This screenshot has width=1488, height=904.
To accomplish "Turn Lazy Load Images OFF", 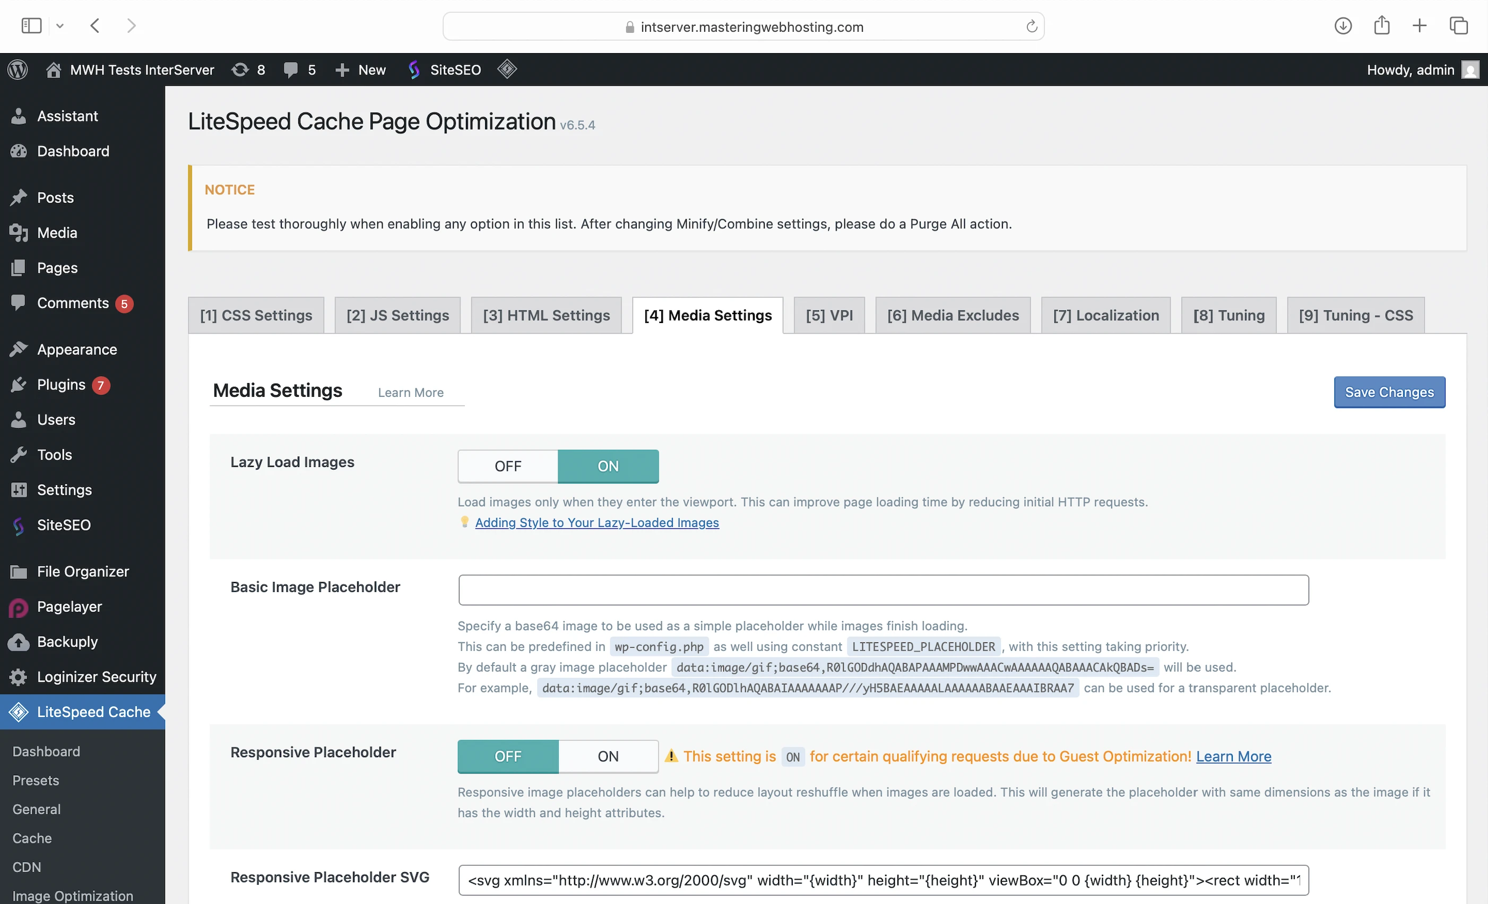I will [508, 466].
